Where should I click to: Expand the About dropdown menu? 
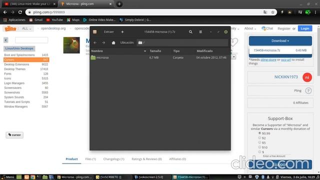(250, 28)
